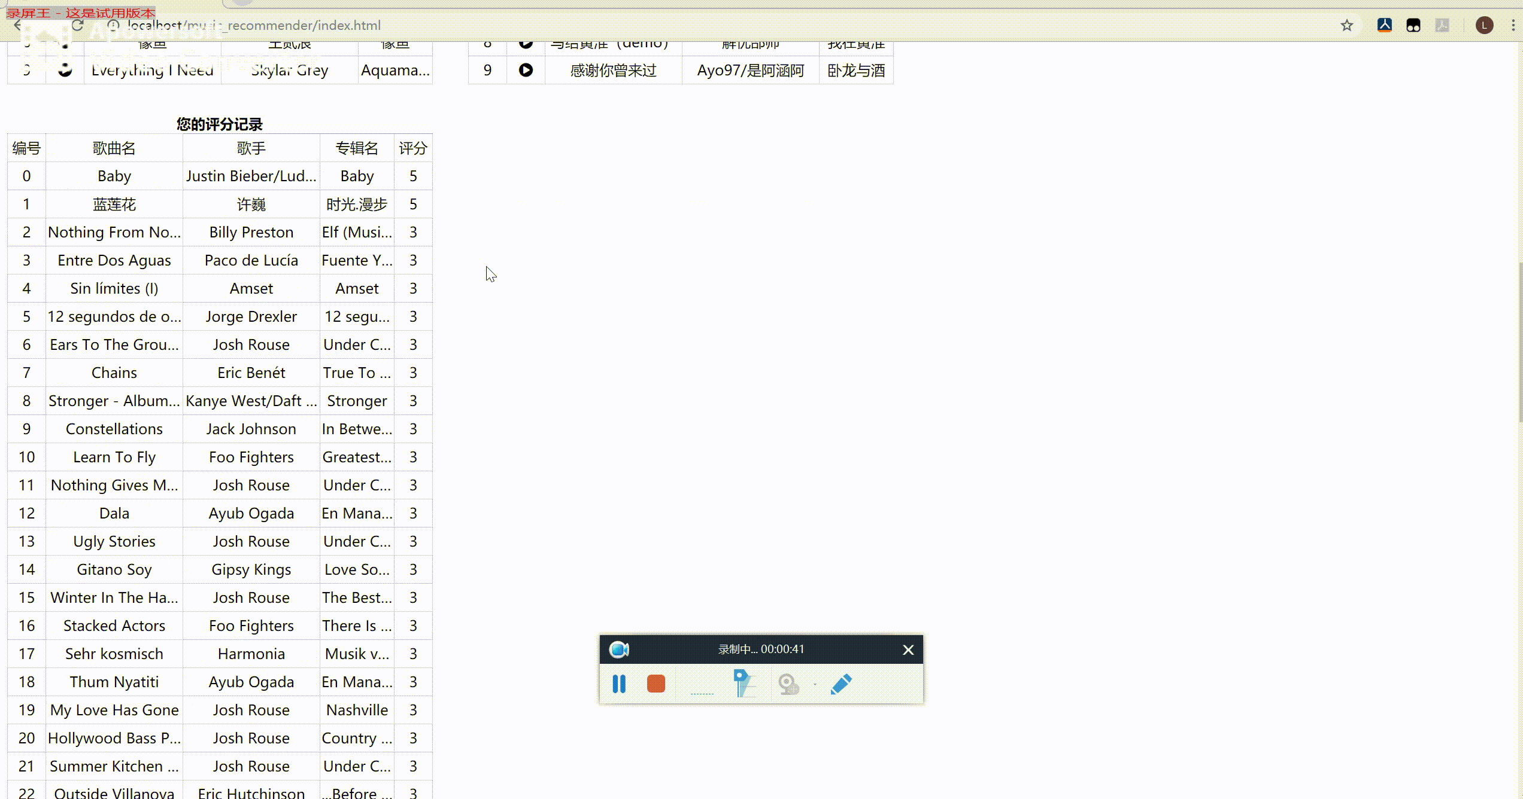This screenshot has width=1523, height=799.
Task: Open the Chrome three-dot menu
Action: click(x=1513, y=26)
